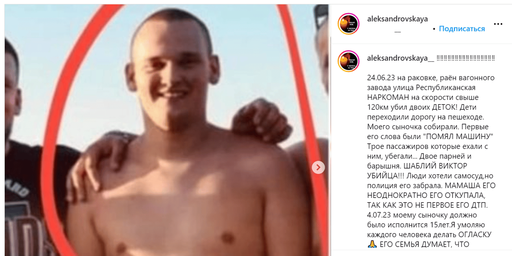Viewport: 512px width, 256px height.
Task: Select the main post photo
Action: pyautogui.click(x=166, y=130)
